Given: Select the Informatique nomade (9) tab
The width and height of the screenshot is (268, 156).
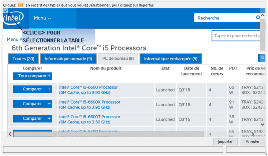Looking at the screenshot, I should [x=68, y=59].
